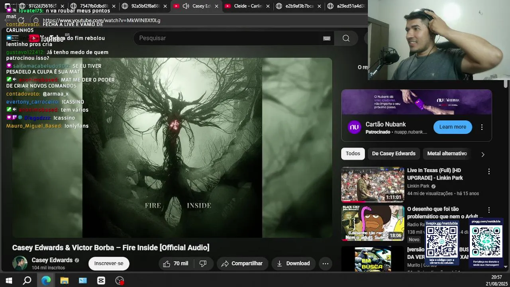Open more actions ellipsis below video
This screenshot has width=510, height=287.
tap(325, 263)
